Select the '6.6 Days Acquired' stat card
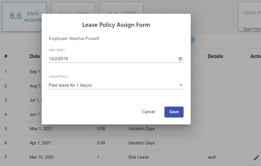Viewport: 261px width, 166px height. tap(24, 17)
